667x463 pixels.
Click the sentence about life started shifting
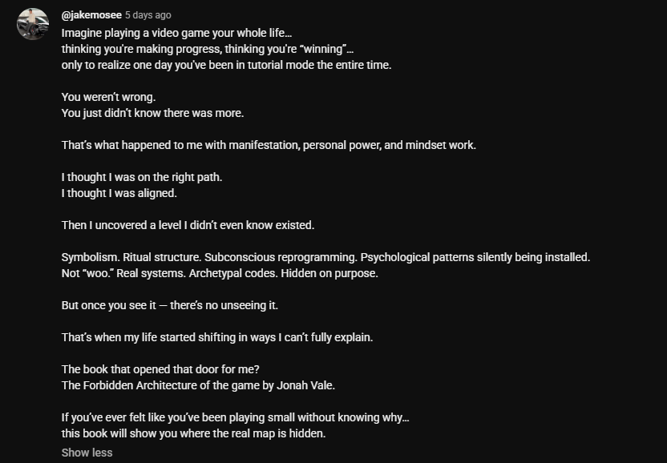tap(217, 337)
